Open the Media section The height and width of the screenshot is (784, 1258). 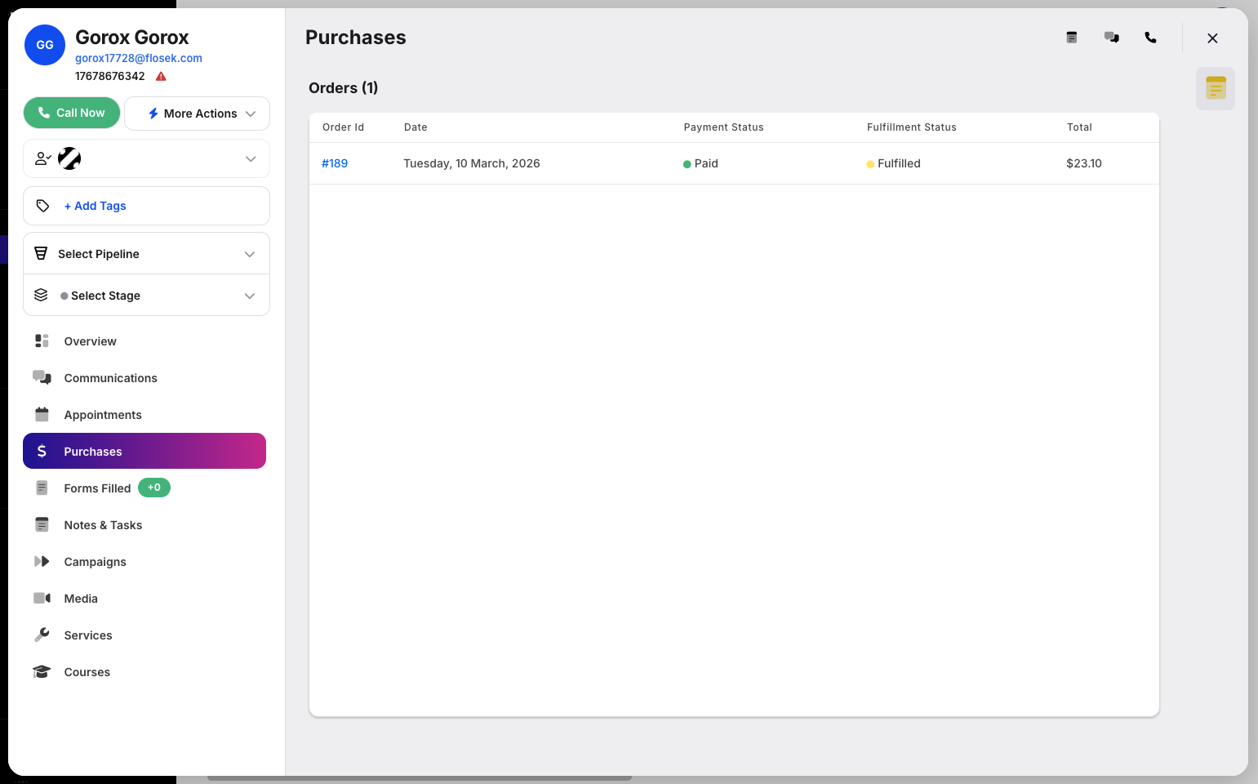click(x=144, y=599)
